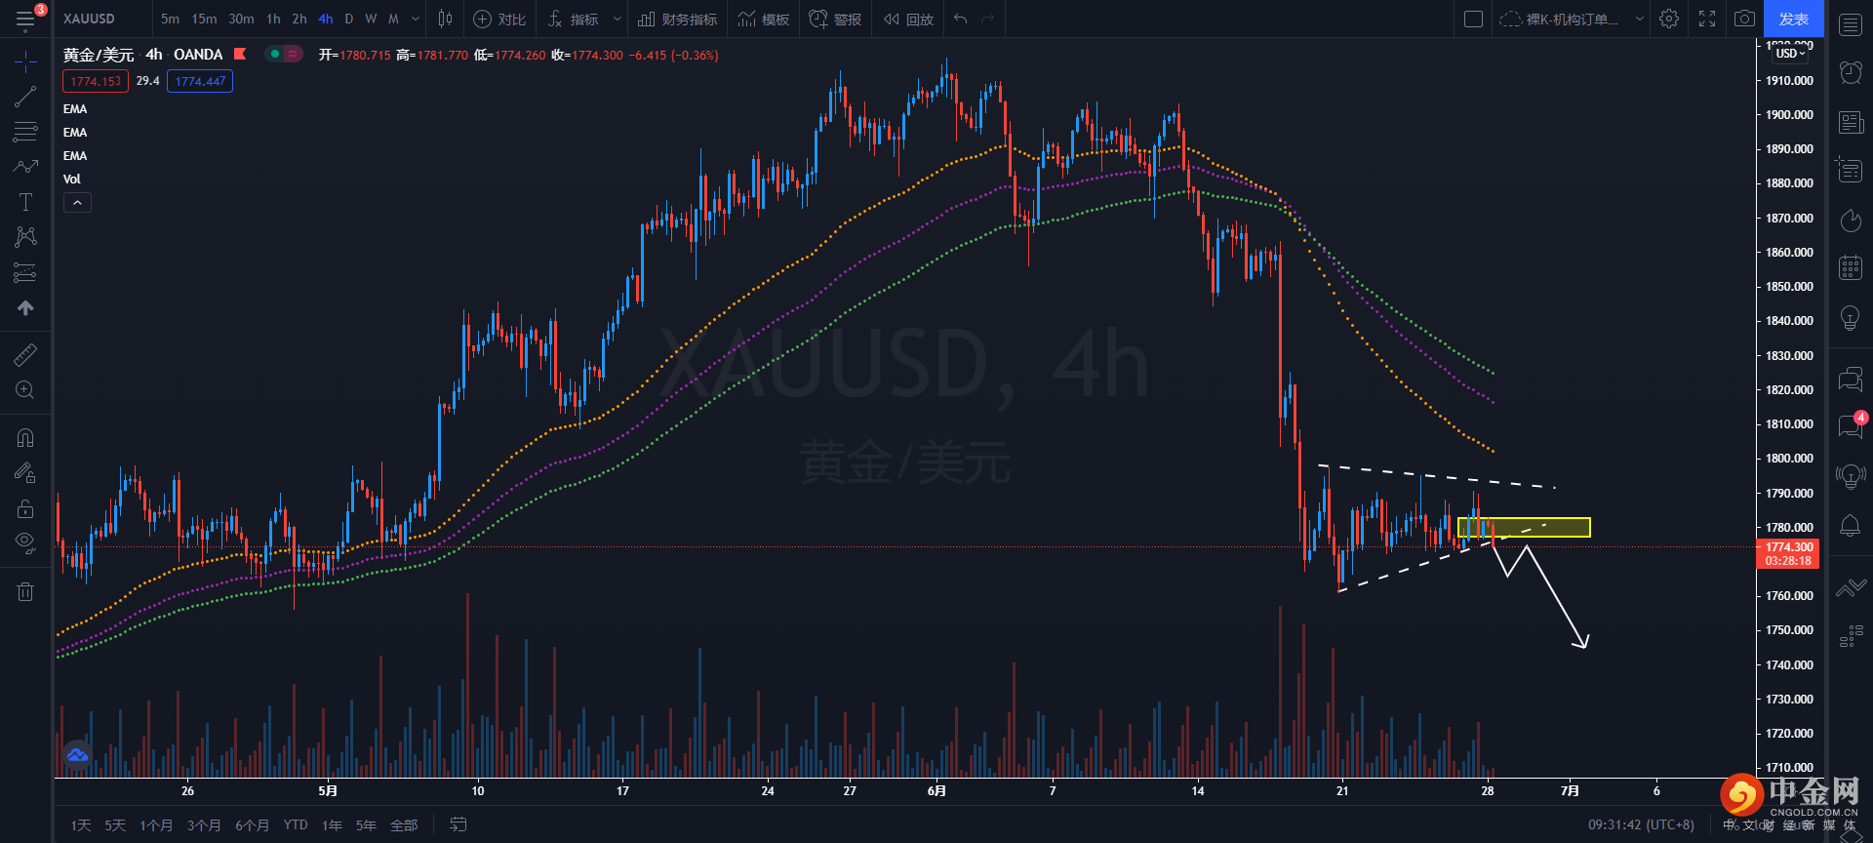Remove drawings with the trash icon
The height and width of the screenshot is (843, 1873).
point(25,591)
